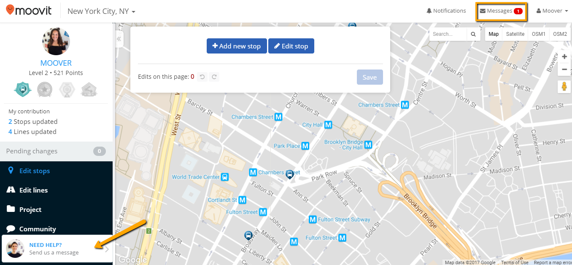The width and height of the screenshot is (572, 265).
Task: Open Pending changes section
Action: pyautogui.click(x=56, y=151)
